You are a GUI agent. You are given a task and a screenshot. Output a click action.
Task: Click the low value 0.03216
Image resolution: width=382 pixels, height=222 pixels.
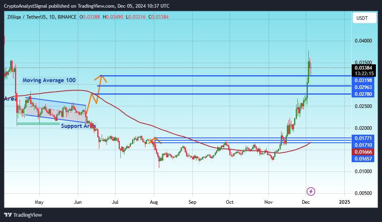[x=137, y=17]
